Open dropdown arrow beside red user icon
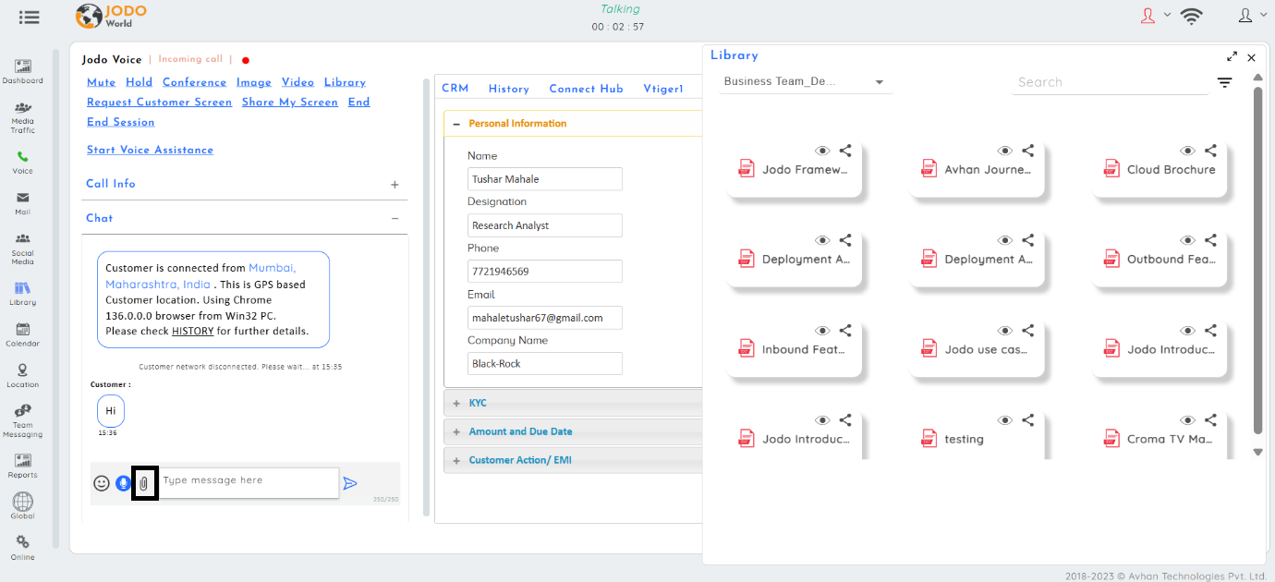1275x582 pixels. [1167, 15]
